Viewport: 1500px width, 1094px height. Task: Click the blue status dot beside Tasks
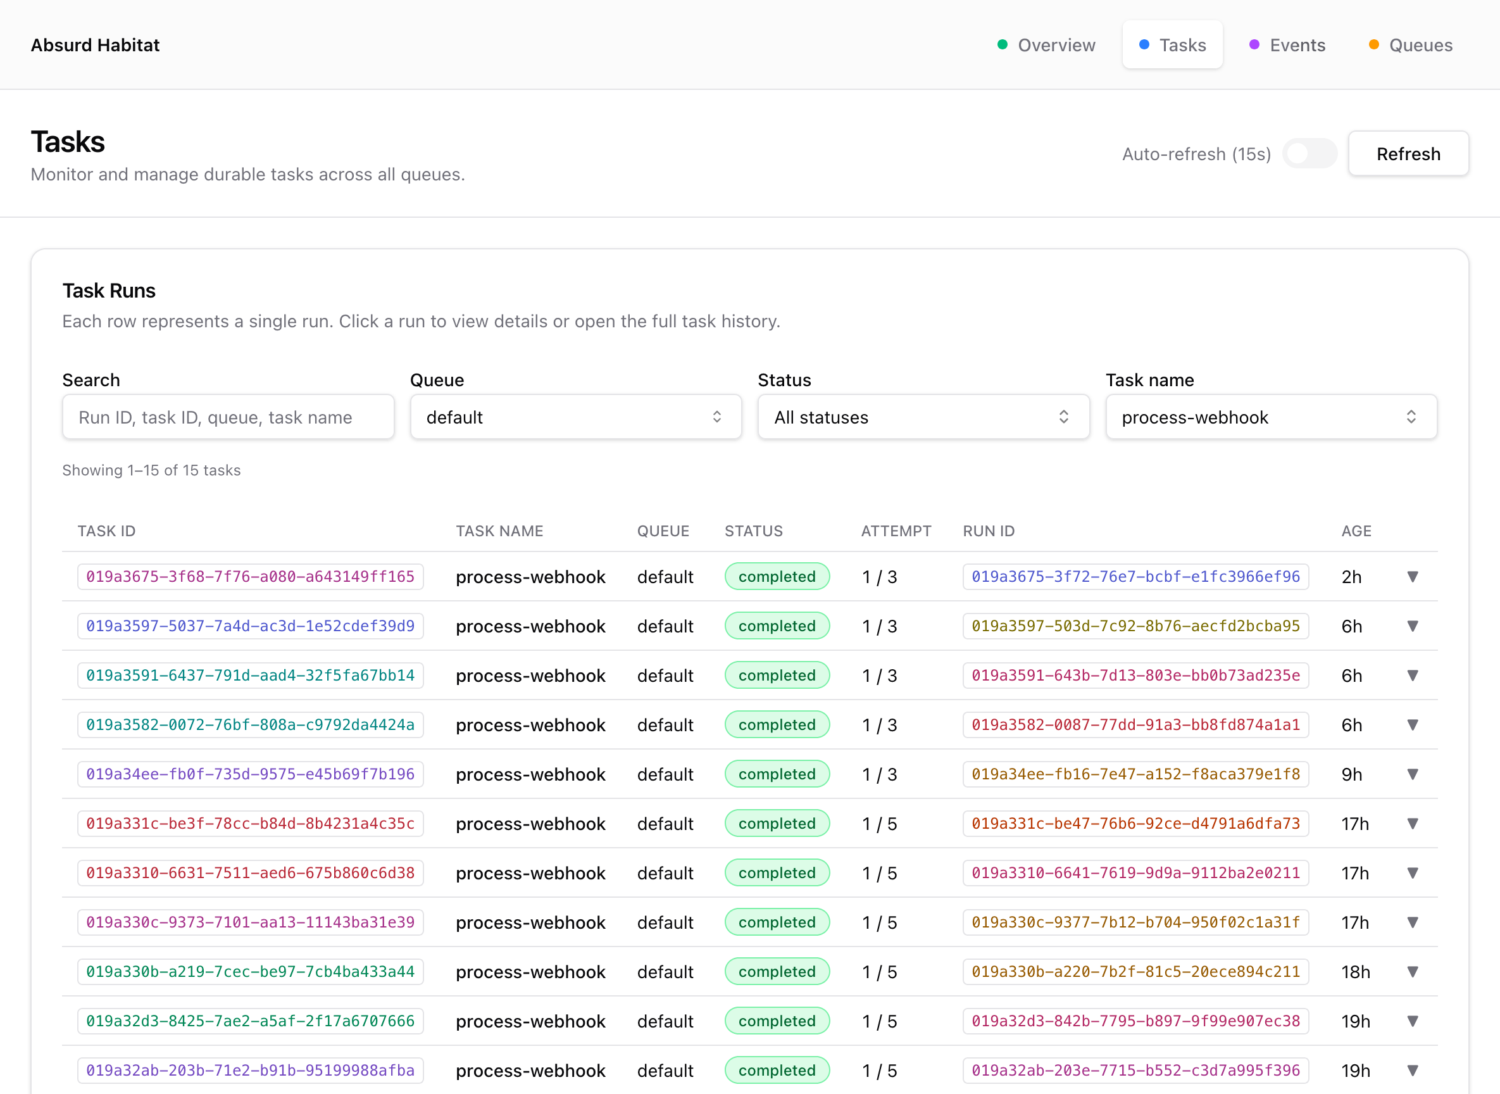click(x=1144, y=44)
